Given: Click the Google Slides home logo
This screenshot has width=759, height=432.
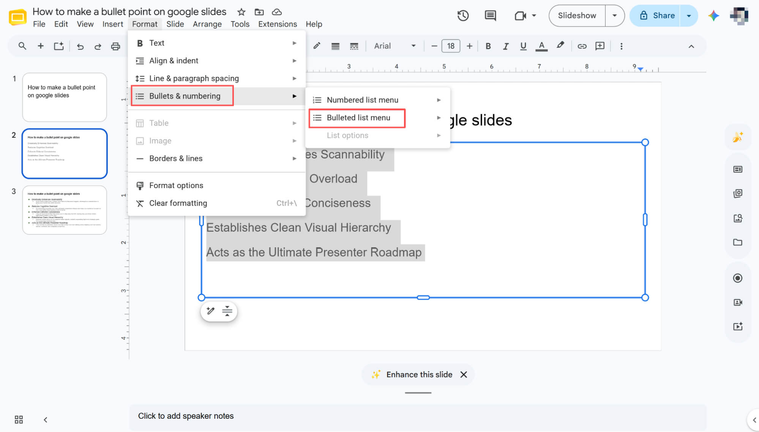Looking at the screenshot, I should [x=17, y=17].
